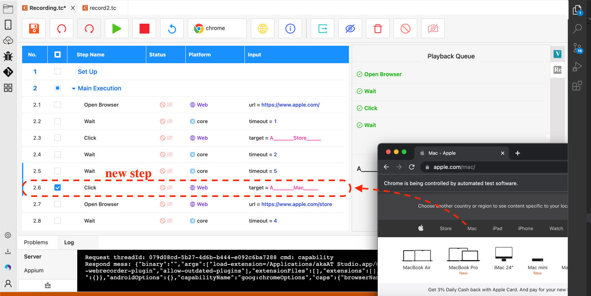Check the box for step 2.5 Wait
This screenshot has width=591, height=296.
coord(58,171)
